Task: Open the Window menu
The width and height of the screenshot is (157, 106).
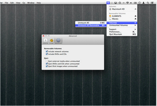Action: click(31, 3)
